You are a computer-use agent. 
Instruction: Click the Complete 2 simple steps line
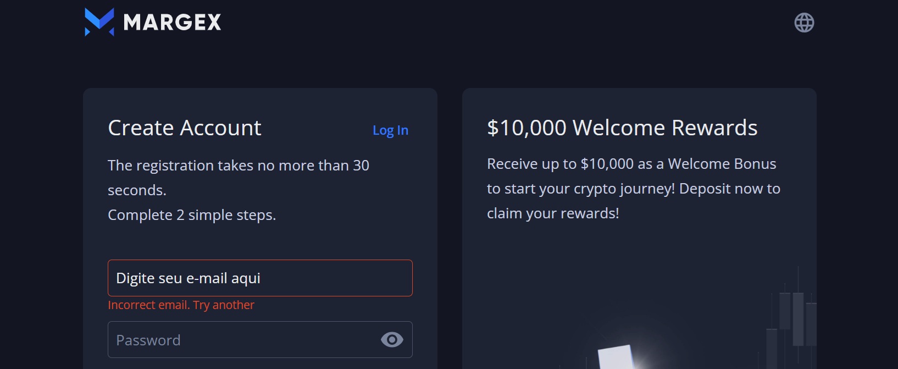coord(192,215)
